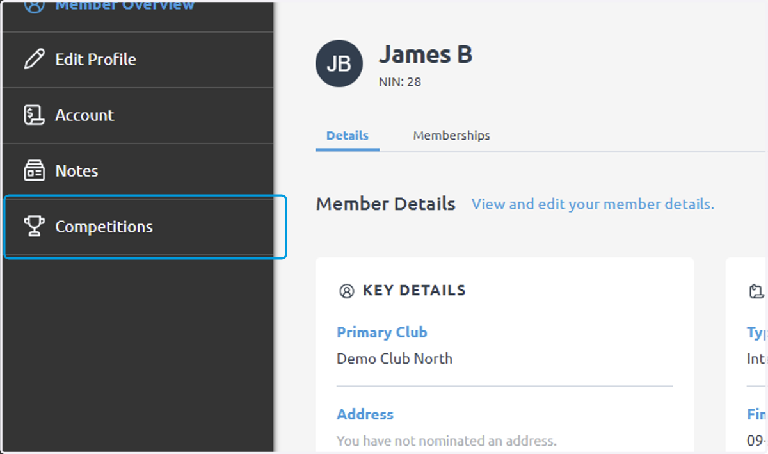Click 'You have not nominated an address' text
This screenshot has height=454, width=768.
coord(447,441)
